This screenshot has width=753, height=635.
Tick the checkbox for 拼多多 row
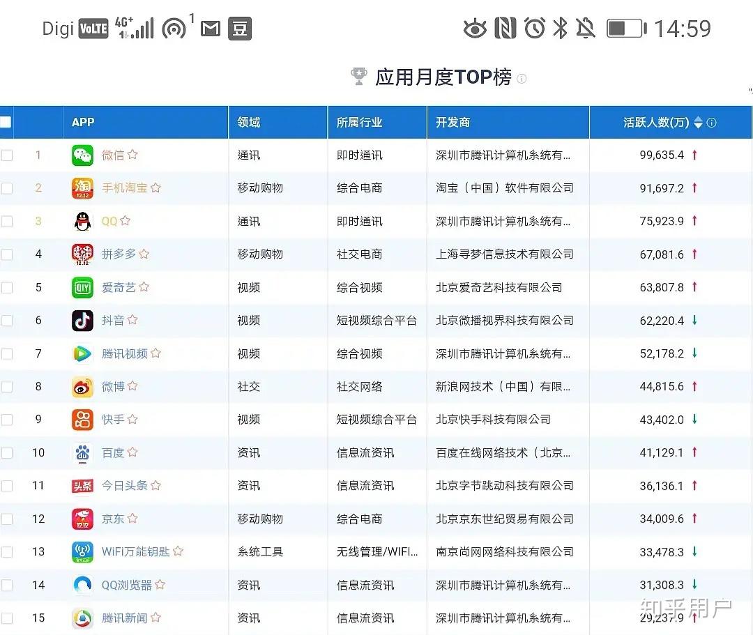(x=7, y=254)
